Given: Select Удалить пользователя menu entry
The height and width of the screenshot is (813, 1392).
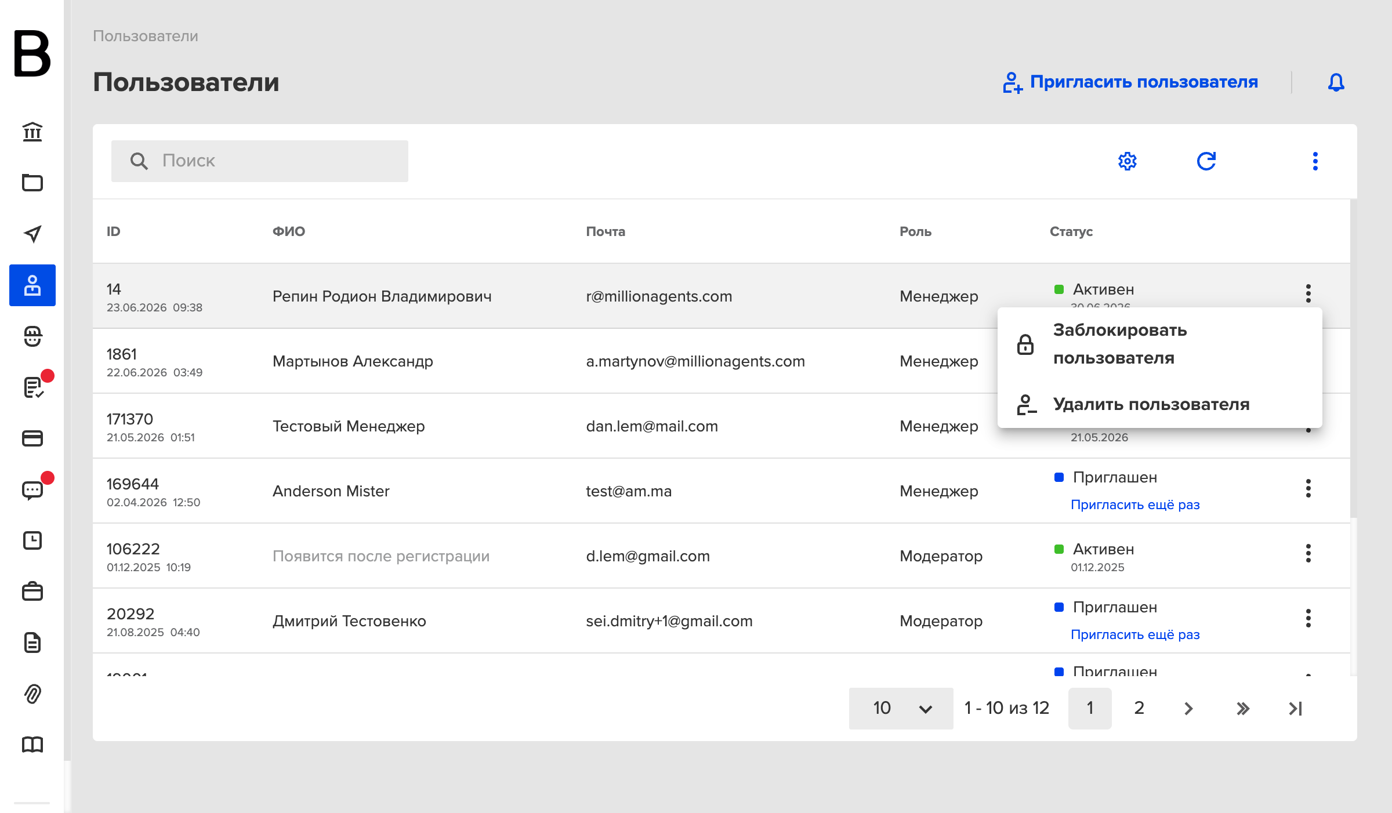Looking at the screenshot, I should (1160, 404).
